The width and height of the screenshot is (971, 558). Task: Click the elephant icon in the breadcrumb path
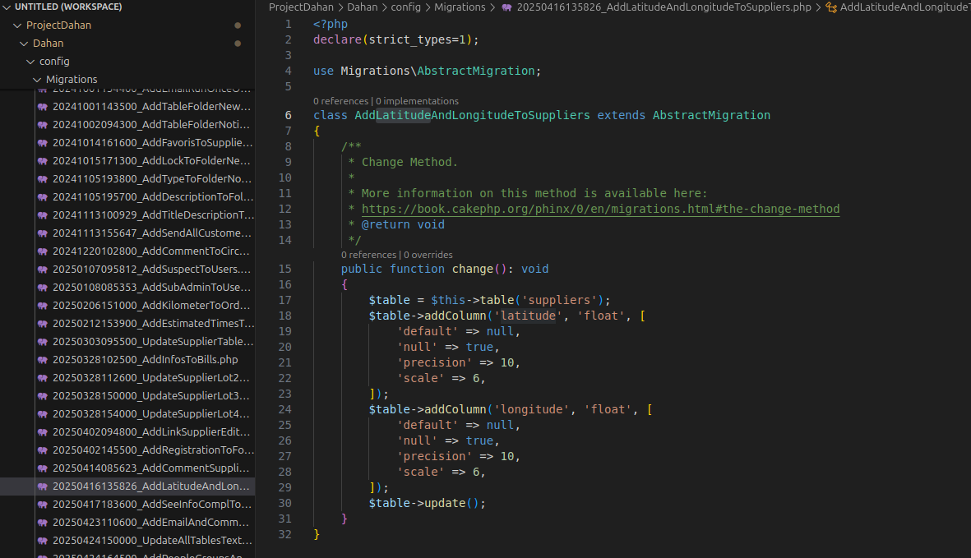(506, 7)
